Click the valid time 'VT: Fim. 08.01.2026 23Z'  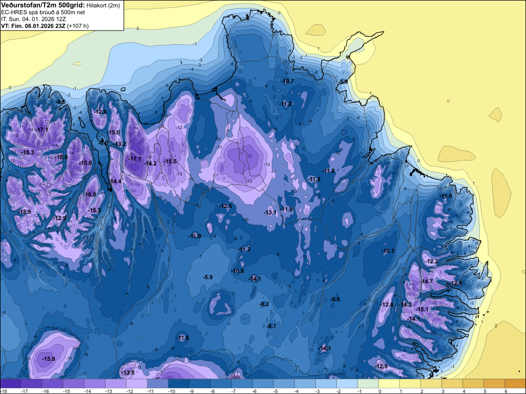(x=34, y=26)
